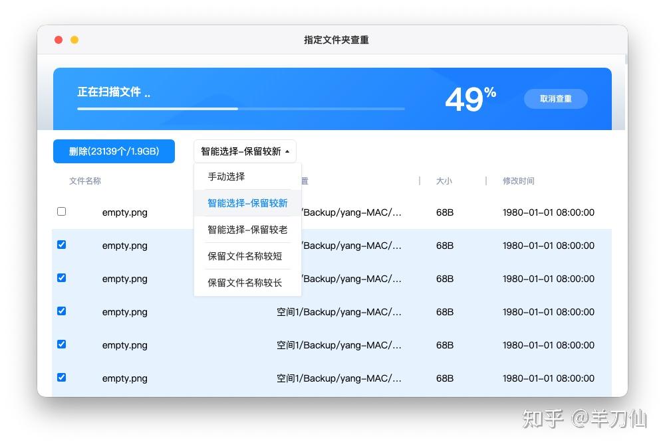The height and width of the screenshot is (446, 665).
Task: Click the 文件名称 column header
Action: [x=85, y=181]
